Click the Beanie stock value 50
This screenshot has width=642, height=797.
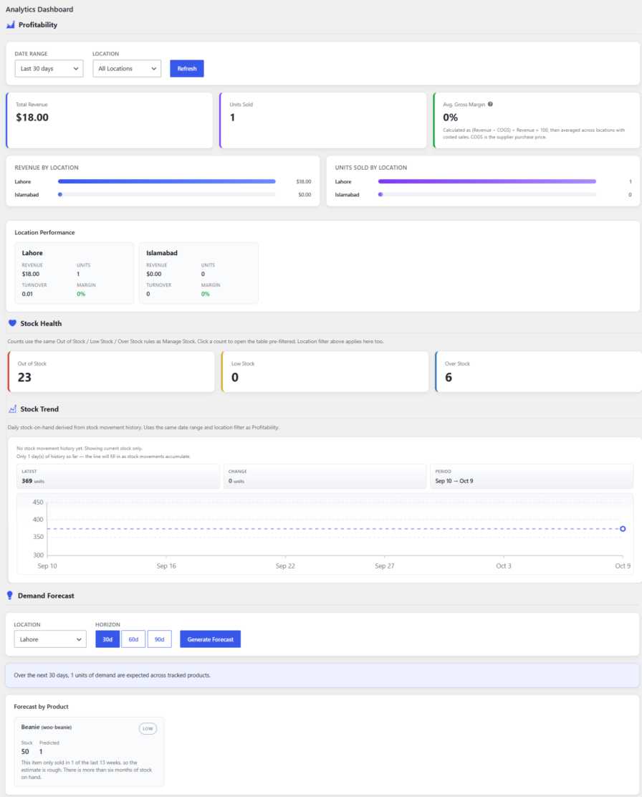coord(25,752)
